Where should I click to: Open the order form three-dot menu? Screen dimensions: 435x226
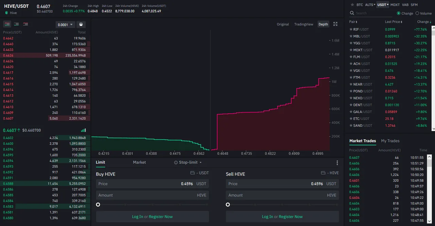[x=337, y=163]
